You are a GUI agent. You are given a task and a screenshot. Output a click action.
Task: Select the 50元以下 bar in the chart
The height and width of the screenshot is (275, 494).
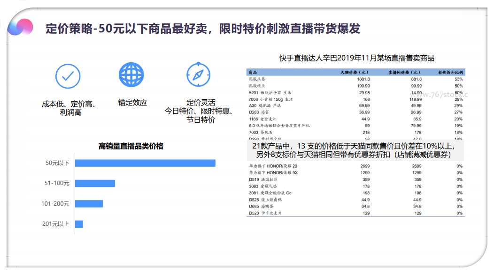click(145, 163)
